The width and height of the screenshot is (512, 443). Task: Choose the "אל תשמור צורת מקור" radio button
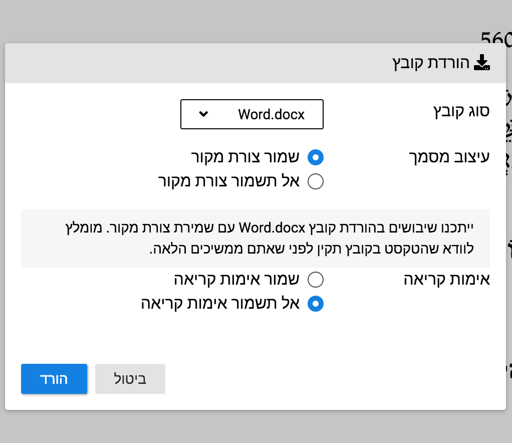316,181
